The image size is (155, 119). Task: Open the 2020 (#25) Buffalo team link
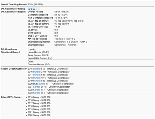tap(42, 84)
